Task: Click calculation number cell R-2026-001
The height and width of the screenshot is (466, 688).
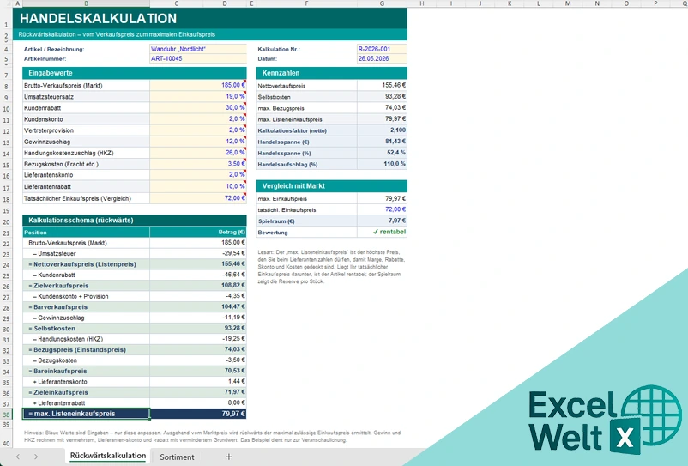Action: (382, 49)
